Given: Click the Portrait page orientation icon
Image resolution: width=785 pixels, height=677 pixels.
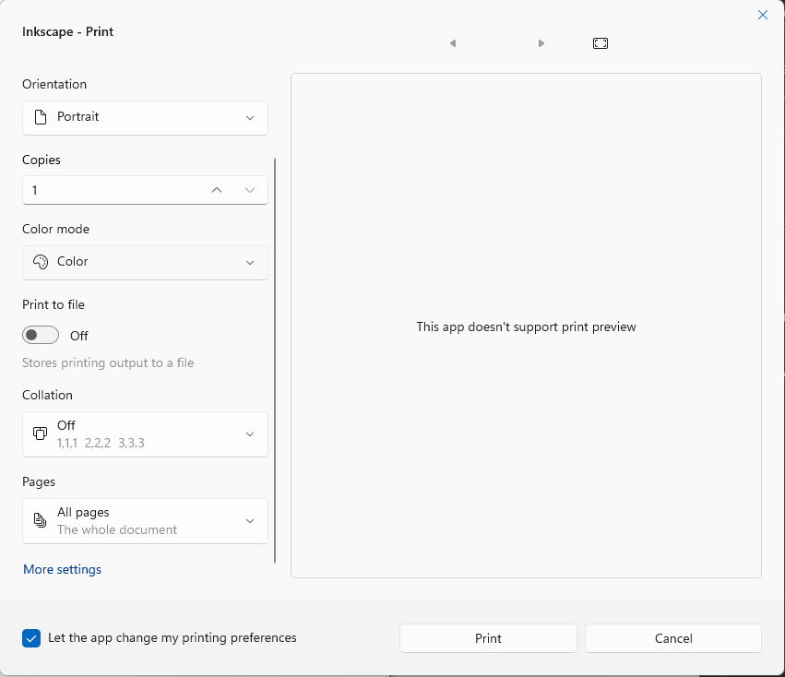Looking at the screenshot, I should pyautogui.click(x=40, y=117).
